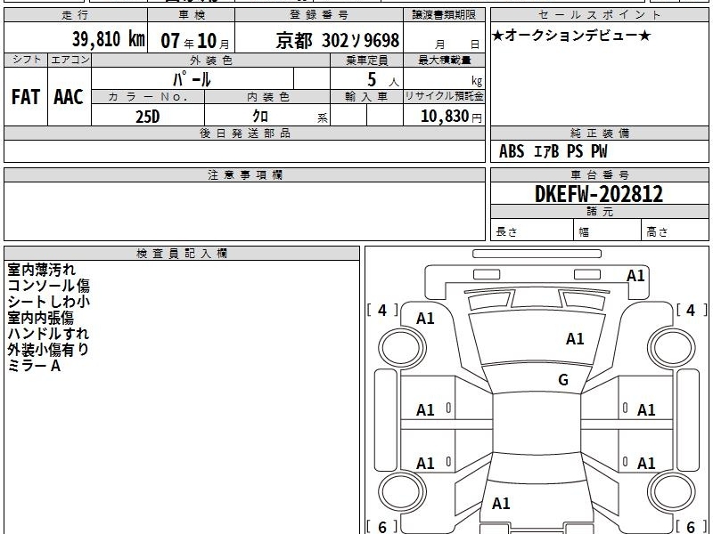Click the AAC air conditioner value
Image resolution: width=713 pixels, height=534 pixels.
click(69, 97)
